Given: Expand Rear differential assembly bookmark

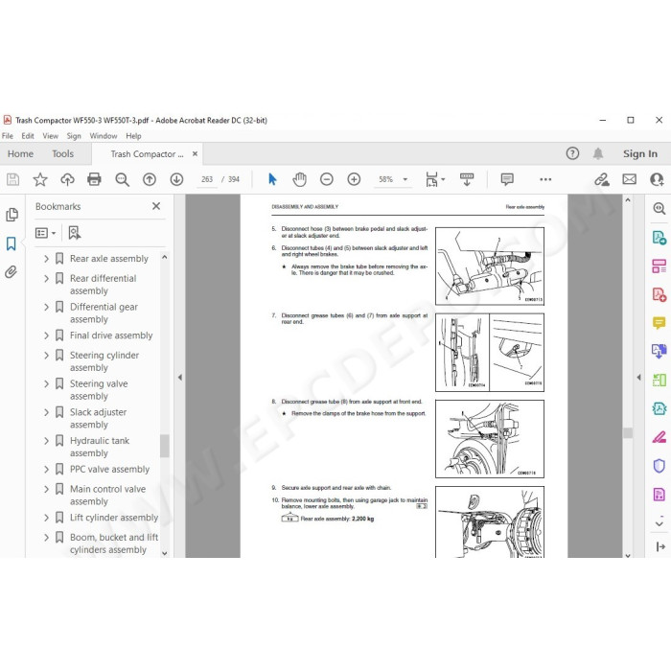Looking at the screenshot, I should pyautogui.click(x=46, y=279).
